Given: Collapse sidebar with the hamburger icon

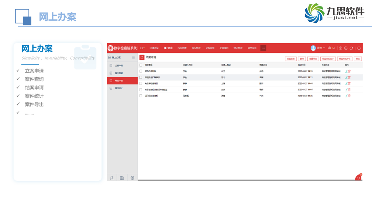Looking at the screenshot, I should tap(134, 58).
